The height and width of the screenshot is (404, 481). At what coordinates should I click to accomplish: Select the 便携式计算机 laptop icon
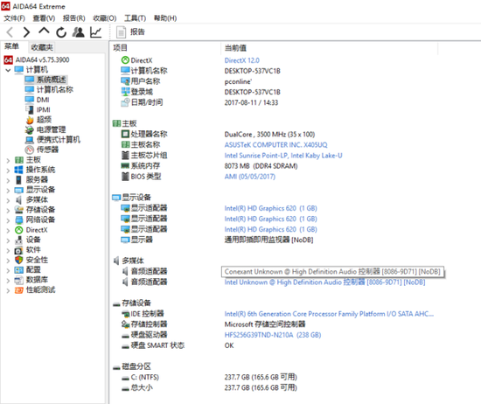pyautogui.click(x=30, y=140)
